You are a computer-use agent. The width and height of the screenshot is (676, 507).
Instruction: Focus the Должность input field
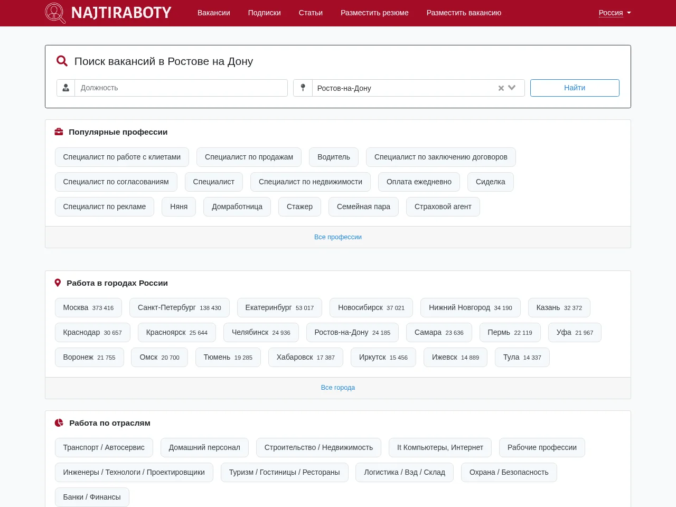pos(181,88)
